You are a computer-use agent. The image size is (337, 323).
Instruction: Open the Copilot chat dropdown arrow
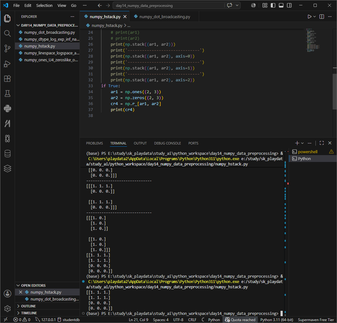237,5
